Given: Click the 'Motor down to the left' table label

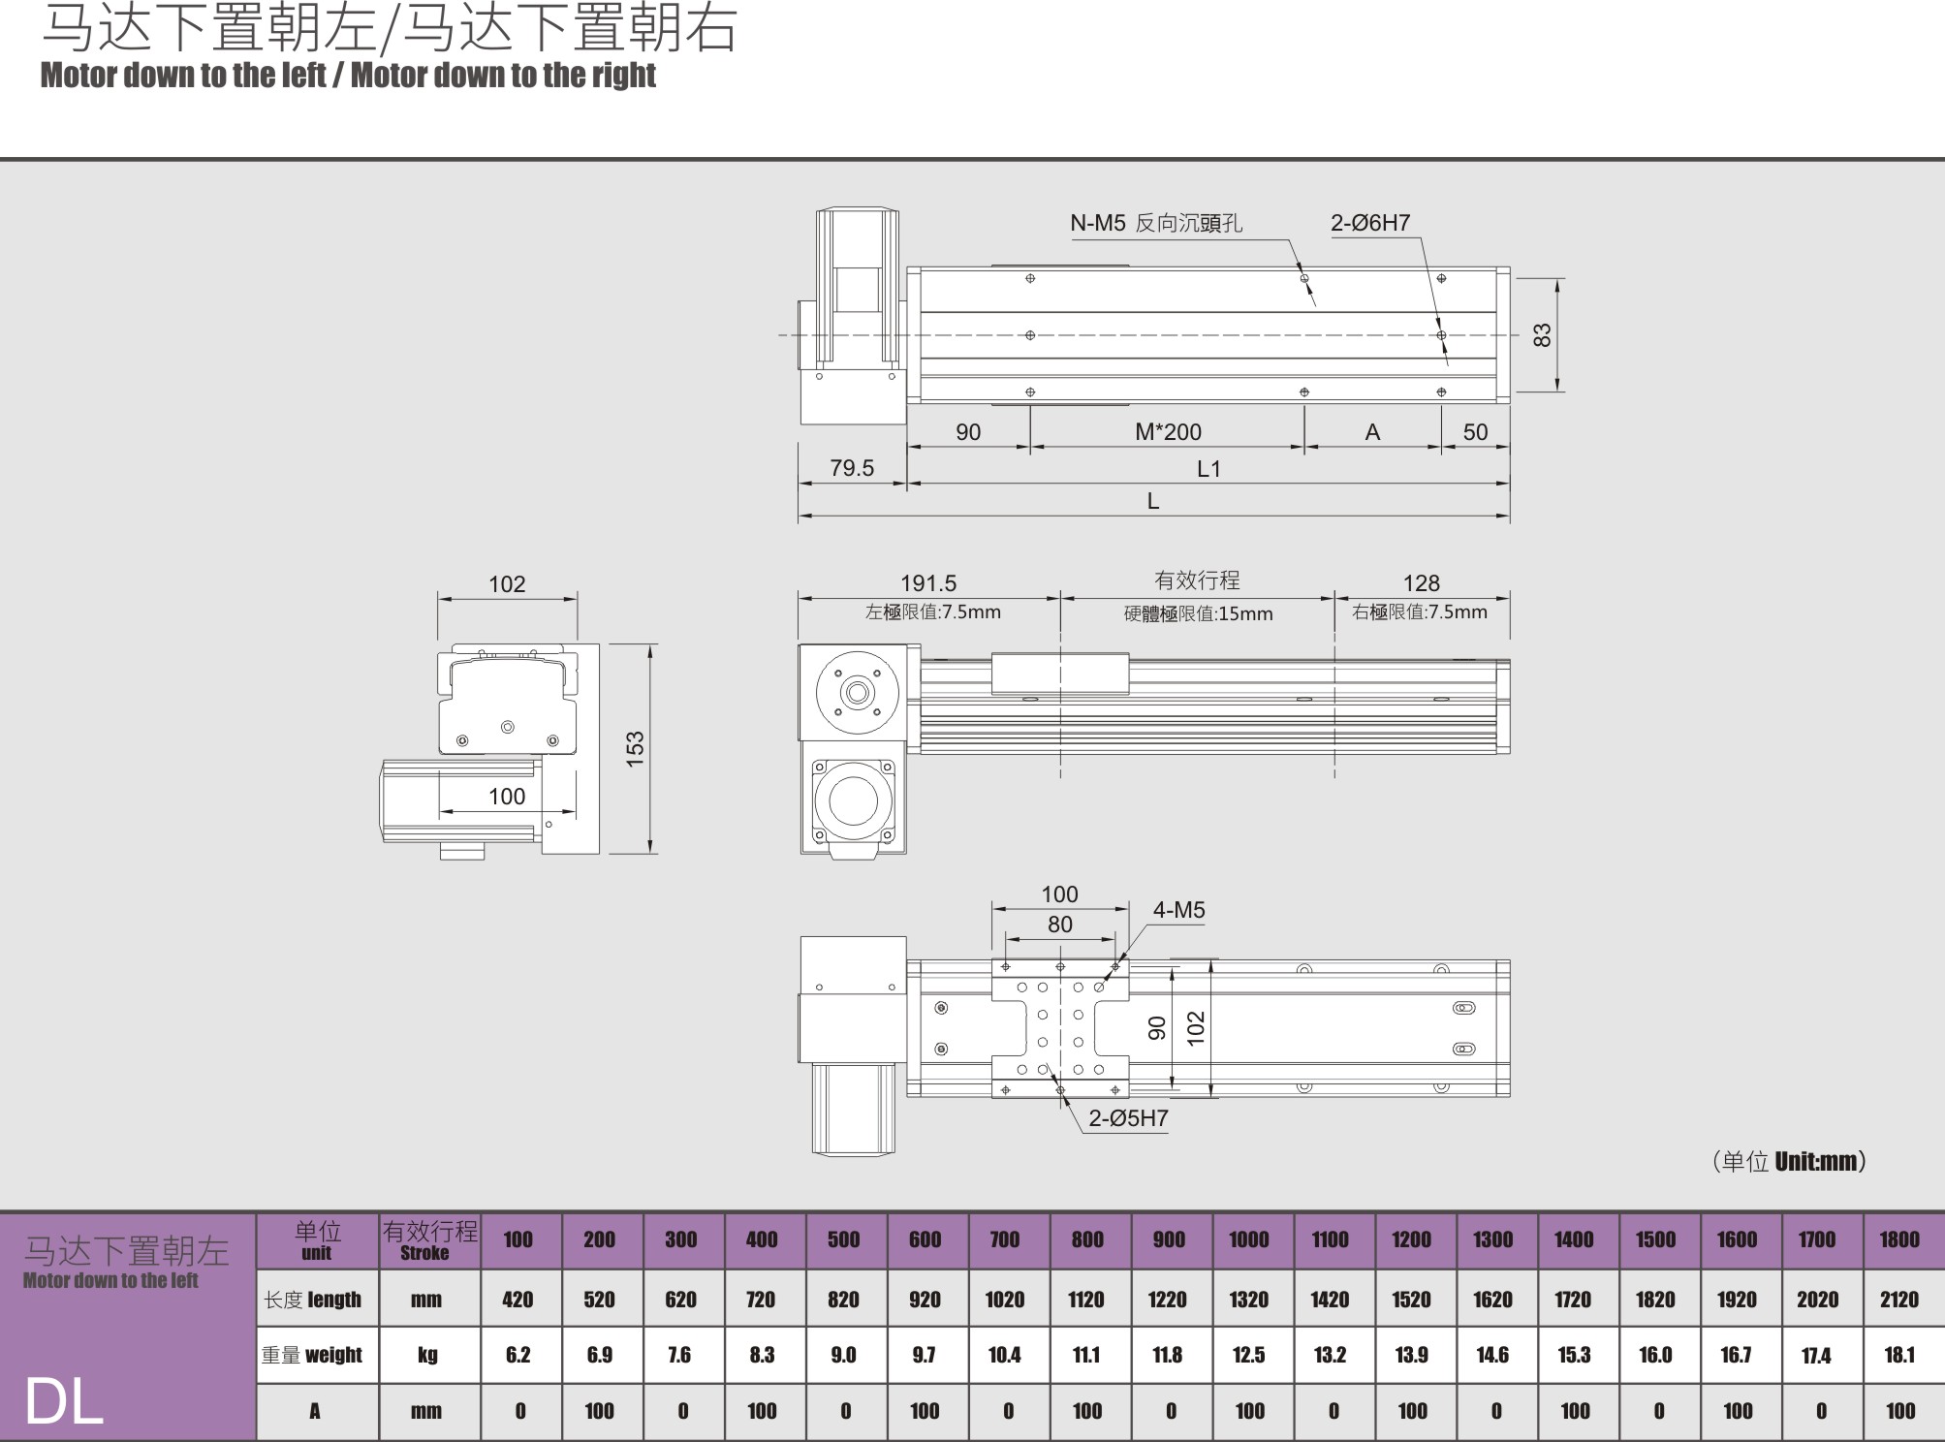Looking at the screenshot, I should (x=110, y=1280).
